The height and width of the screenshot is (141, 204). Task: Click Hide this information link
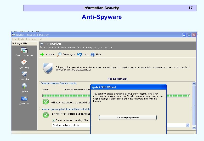[117, 79]
